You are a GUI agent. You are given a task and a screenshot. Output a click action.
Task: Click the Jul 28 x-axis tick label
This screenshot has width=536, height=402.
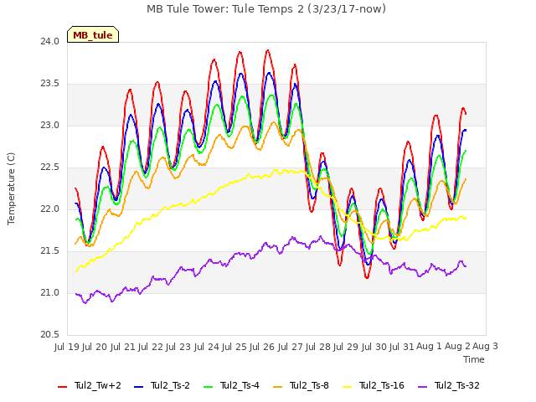318,347
